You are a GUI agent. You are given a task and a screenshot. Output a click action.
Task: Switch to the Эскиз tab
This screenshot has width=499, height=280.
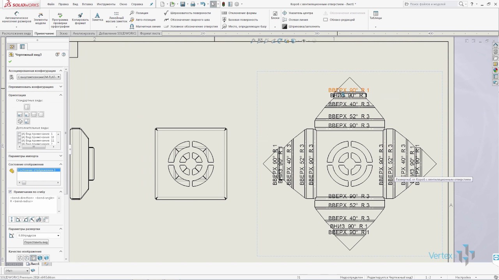63,33
